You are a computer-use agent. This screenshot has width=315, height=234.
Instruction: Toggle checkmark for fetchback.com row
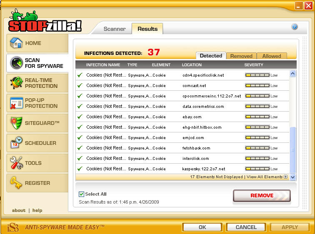80,148
